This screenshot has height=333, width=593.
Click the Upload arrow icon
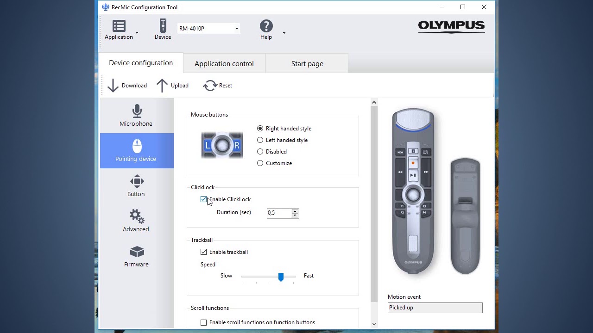click(x=162, y=86)
